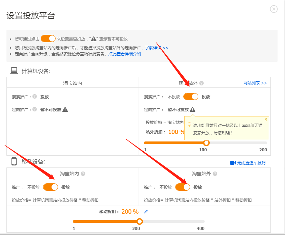Click help icon beside computer 淘宝站外 header
Screen dimensions: 285x235
pos(201,83)
